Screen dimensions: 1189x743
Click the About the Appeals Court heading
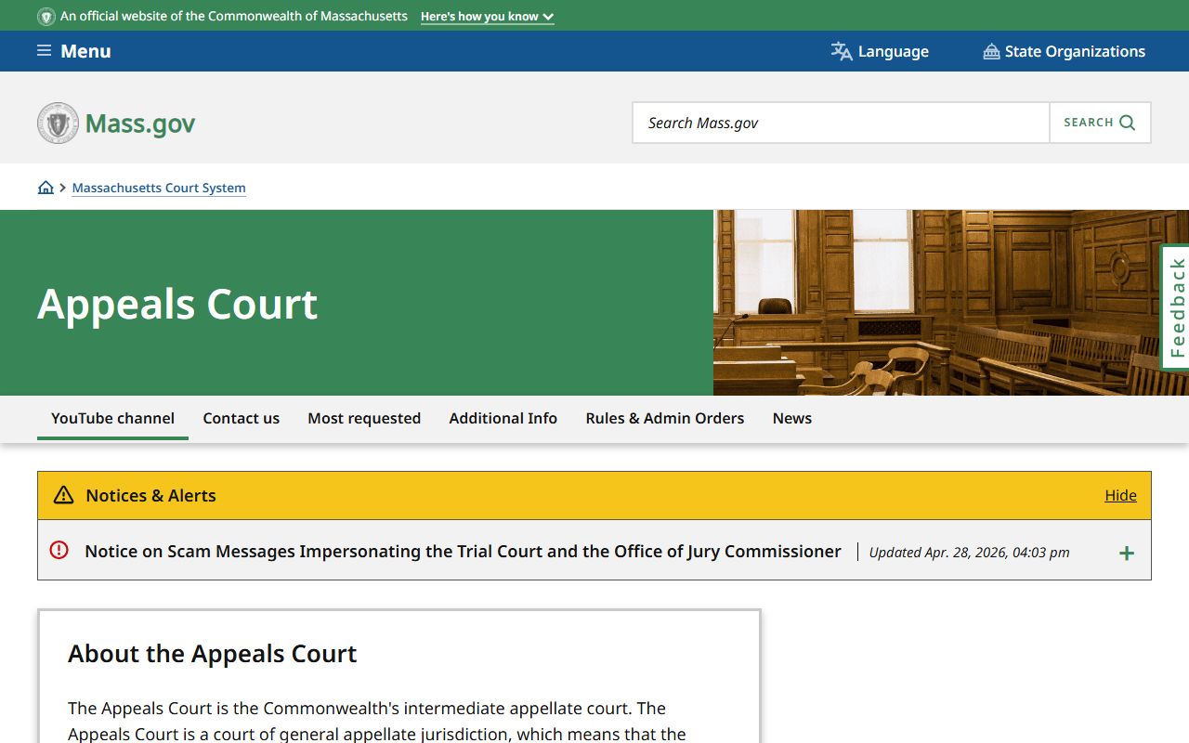213,654
